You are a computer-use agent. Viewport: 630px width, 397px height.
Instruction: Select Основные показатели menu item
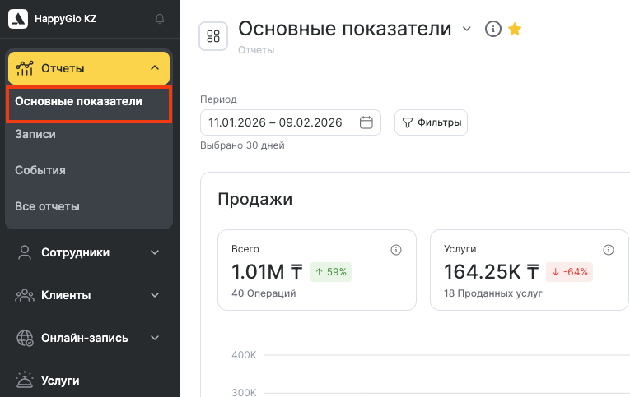79,102
